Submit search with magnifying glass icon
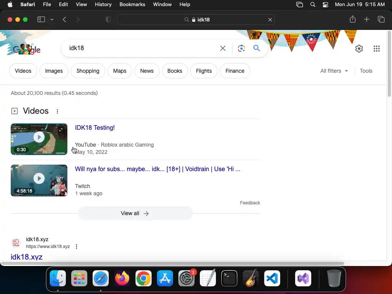 (x=256, y=48)
